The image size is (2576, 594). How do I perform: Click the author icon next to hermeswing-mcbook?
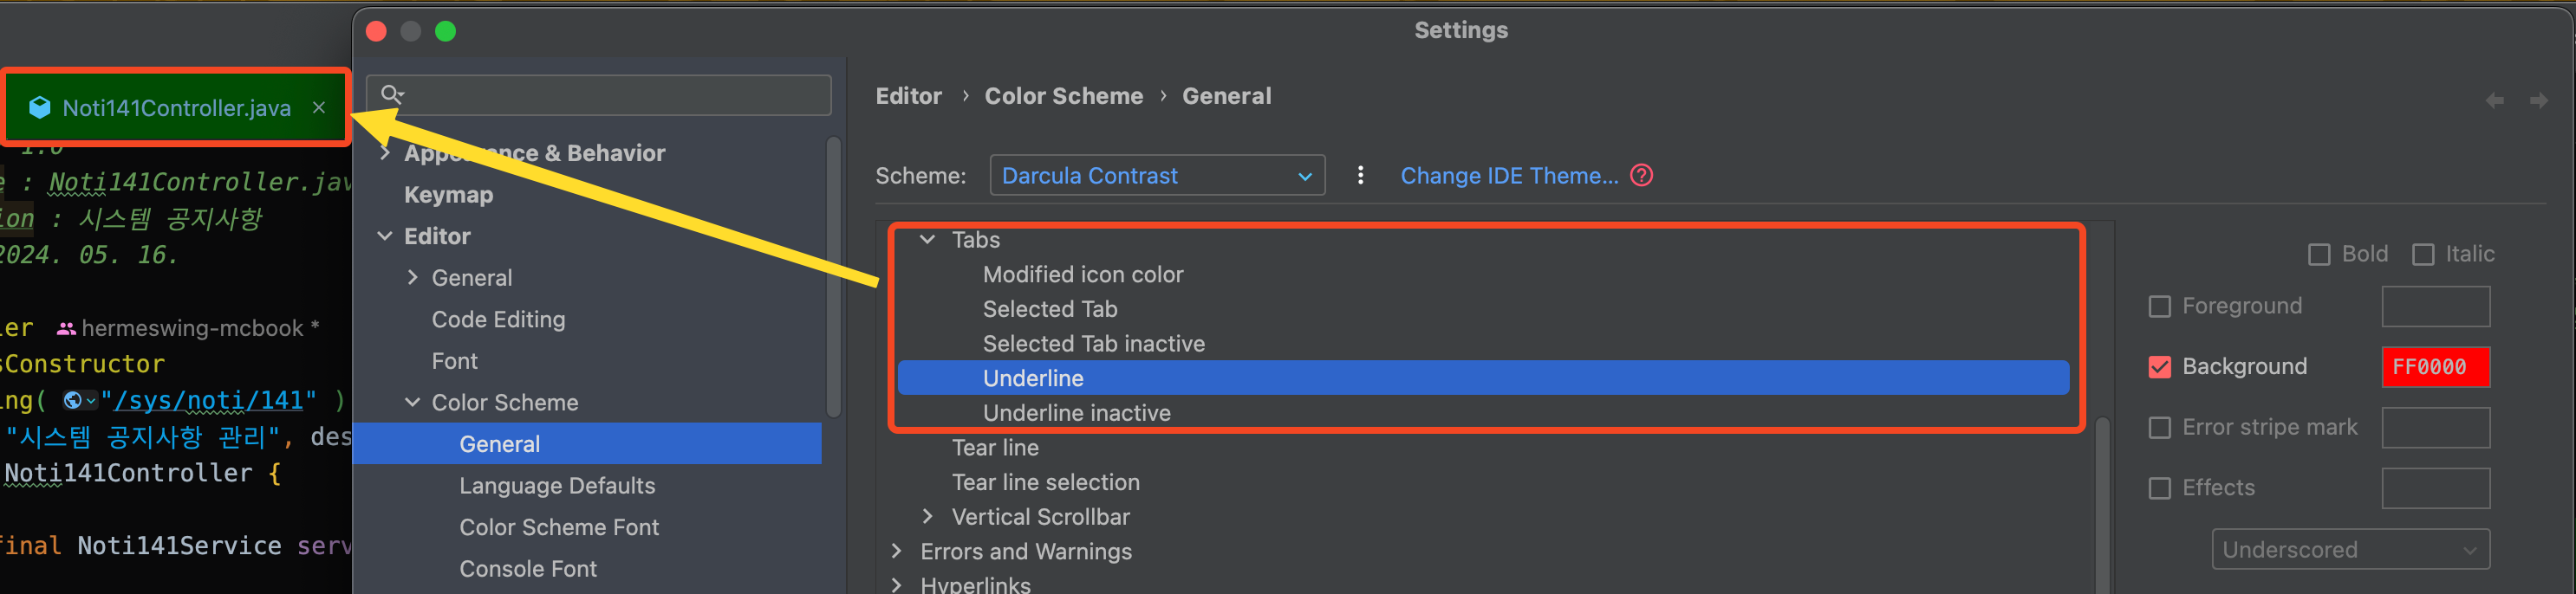point(66,328)
